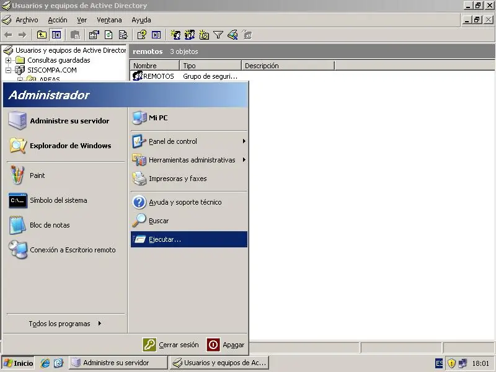Click the 18:01 system clock
This screenshot has height=372, width=496.
click(x=480, y=363)
